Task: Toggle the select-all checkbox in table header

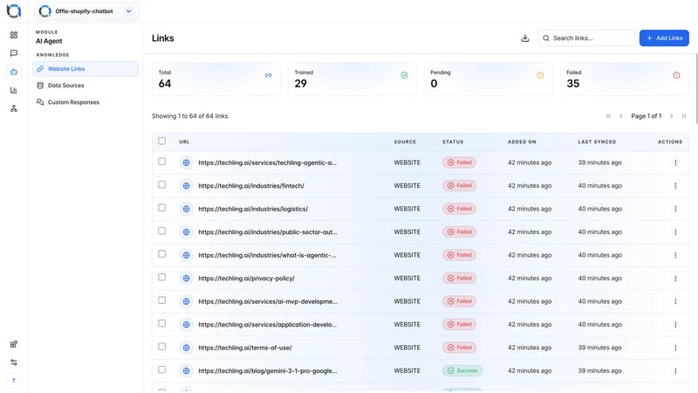Action: pyautogui.click(x=162, y=141)
